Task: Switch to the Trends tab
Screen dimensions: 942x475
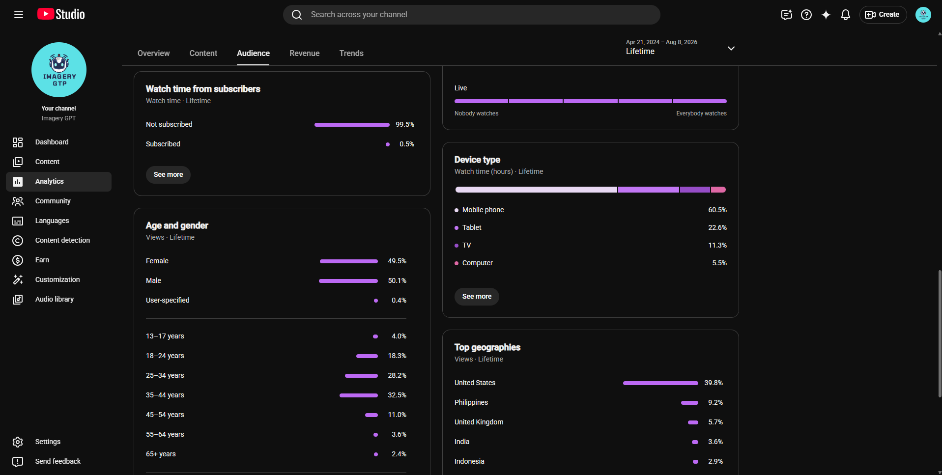Action: click(x=351, y=53)
